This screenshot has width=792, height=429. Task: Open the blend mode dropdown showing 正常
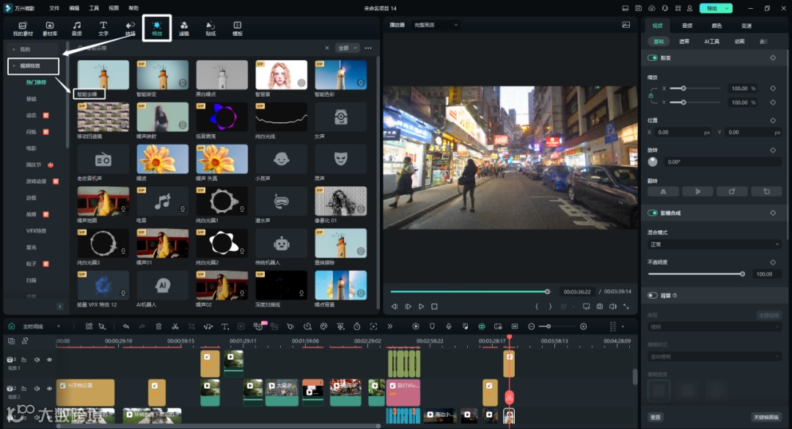point(714,244)
